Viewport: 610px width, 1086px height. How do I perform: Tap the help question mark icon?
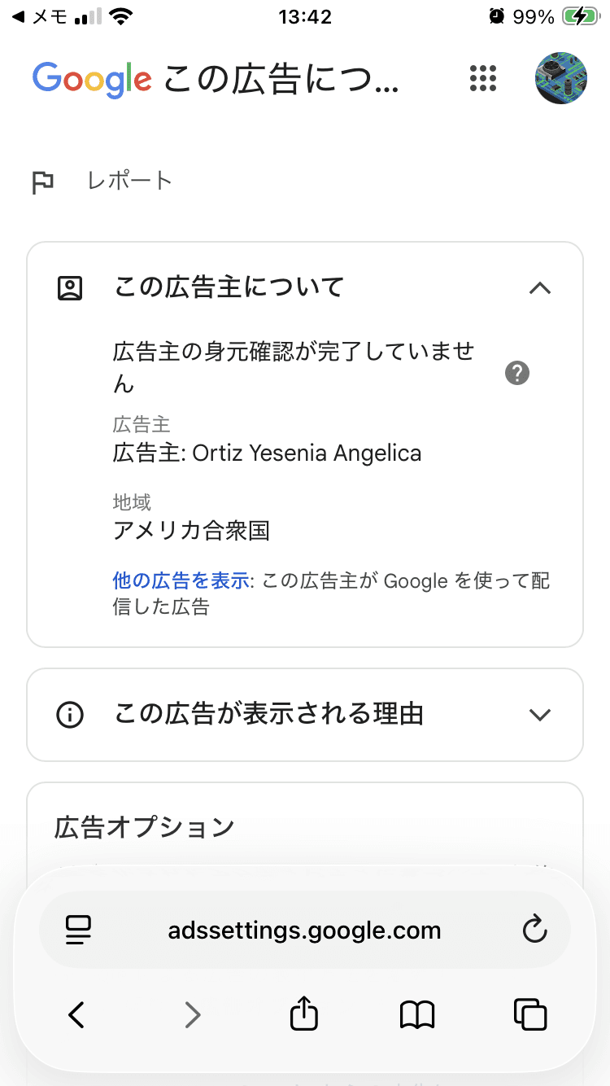click(517, 374)
